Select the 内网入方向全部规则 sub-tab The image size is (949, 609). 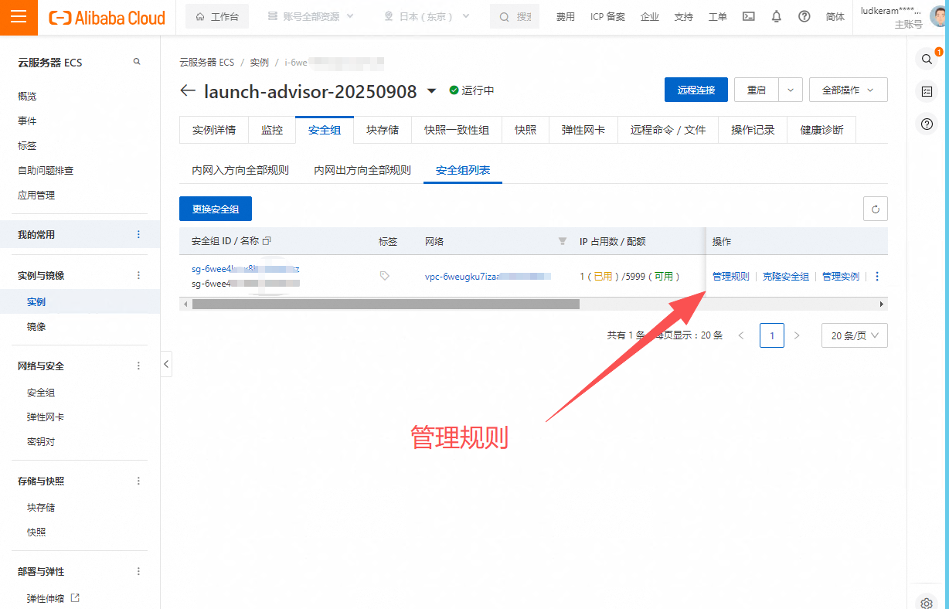point(240,170)
